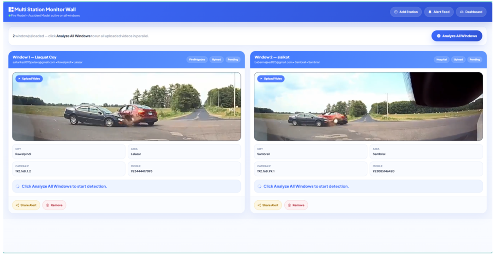
Task: Remove Window 2 station
Action: click(296, 205)
